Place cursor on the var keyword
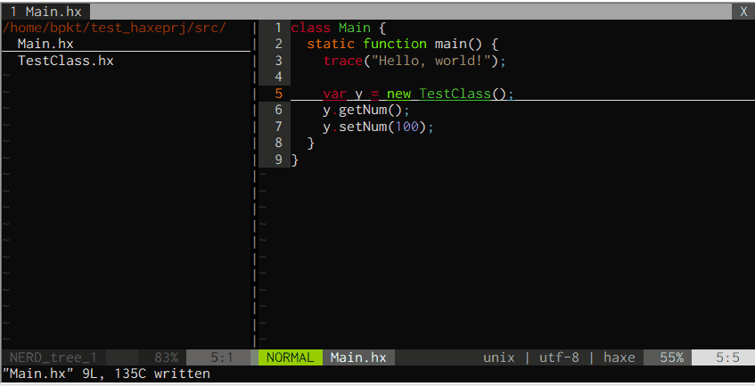 [x=334, y=94]
